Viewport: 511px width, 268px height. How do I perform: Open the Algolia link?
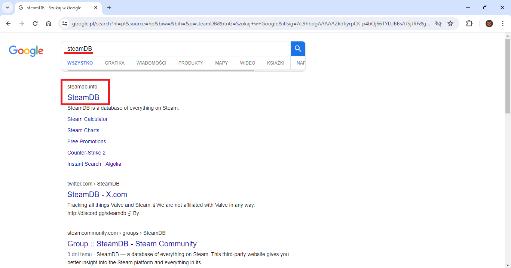pos(113,164)
